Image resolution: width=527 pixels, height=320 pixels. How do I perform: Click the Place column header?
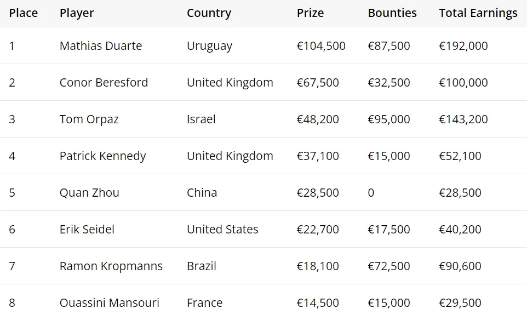point(24,13)
